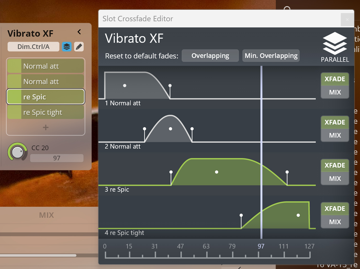Viewport: 360px width, 269px height.
Task: Click fade-out handle of 2 Normal att
Action: tap(192, 129)
